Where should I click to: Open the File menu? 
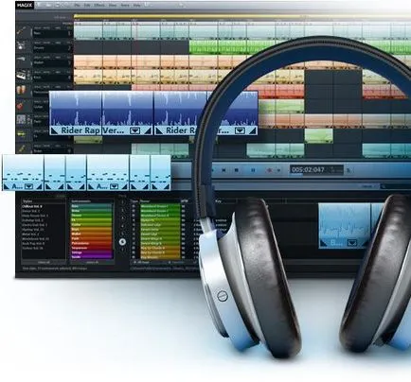click(x=78, y=5)
